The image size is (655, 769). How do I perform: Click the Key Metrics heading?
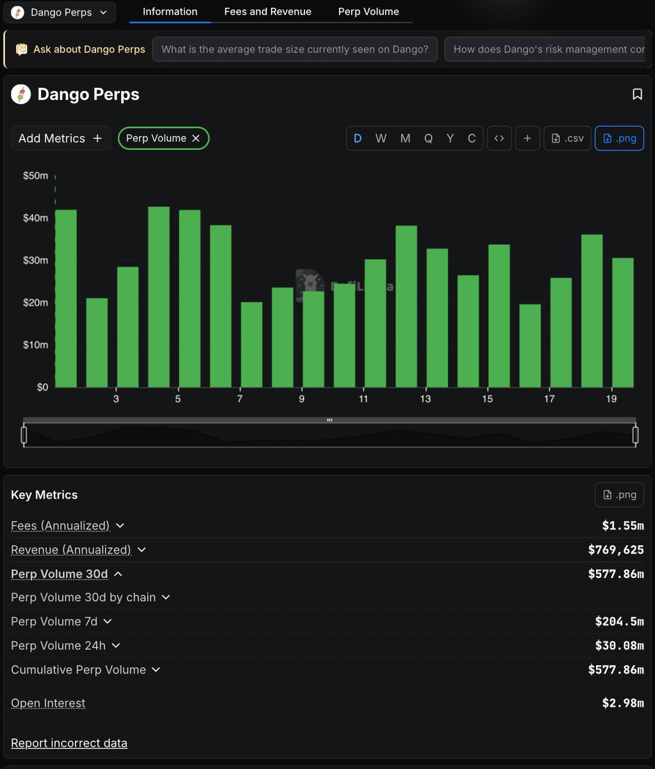pyautogui.click(x=44, y=495)
